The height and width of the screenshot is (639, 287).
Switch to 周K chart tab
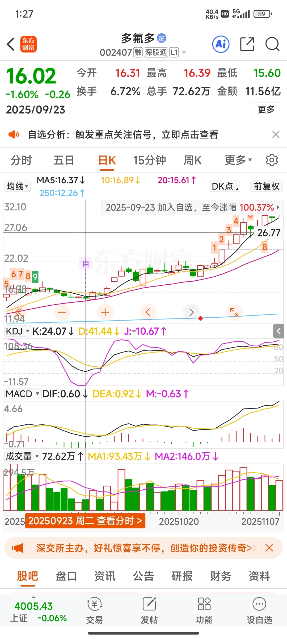[x=193, y=160]
